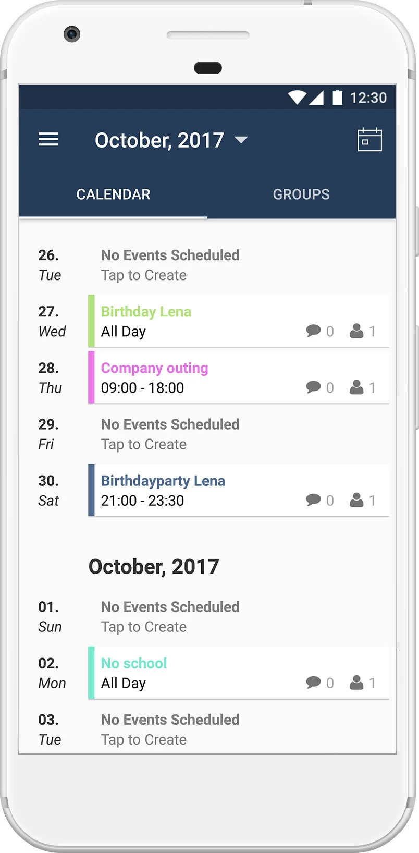Image resolution: width=419 pixels, height=853 pixels.
Task: Tap comment icon on Birthdayparty Lena event
Action: (313, 500)
